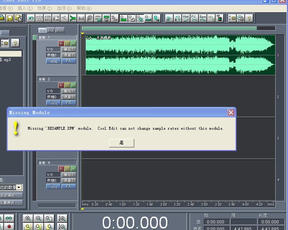288x230 pixels.
Task: Click the FX envelope toolbar icon
Action: click(x=194, y=18)
